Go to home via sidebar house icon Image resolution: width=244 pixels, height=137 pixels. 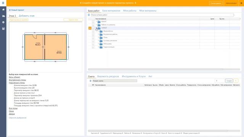coord(3,10)
